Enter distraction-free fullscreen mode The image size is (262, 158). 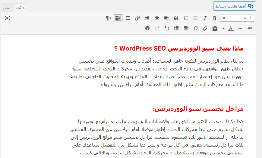7,18
